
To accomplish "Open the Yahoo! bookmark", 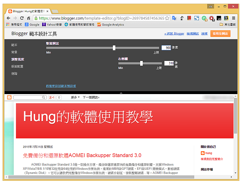I will [x=52, y=24].
